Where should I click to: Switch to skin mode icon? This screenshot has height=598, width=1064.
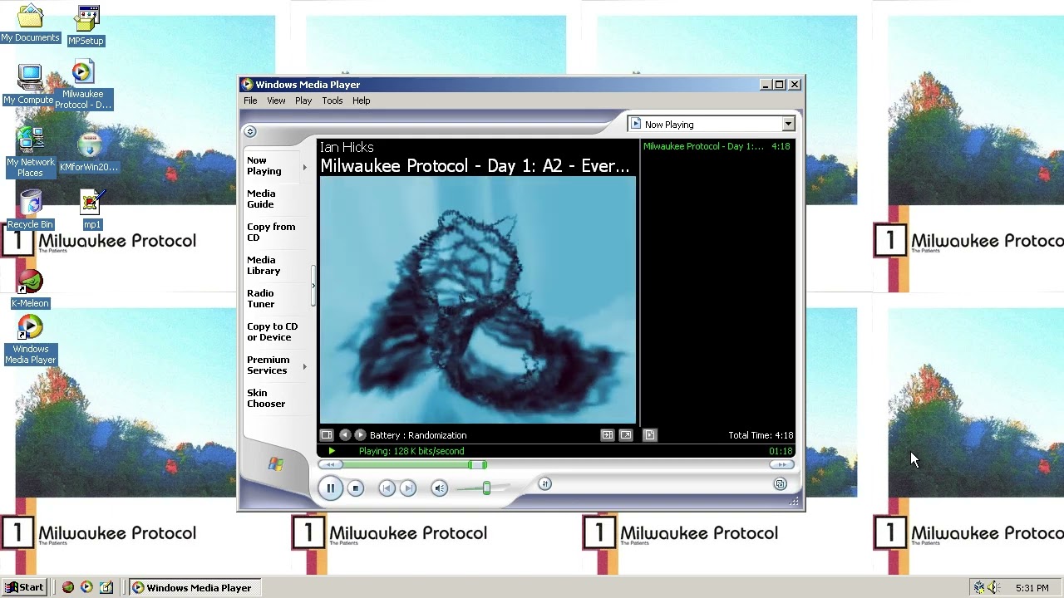click(x=780, y=484)
